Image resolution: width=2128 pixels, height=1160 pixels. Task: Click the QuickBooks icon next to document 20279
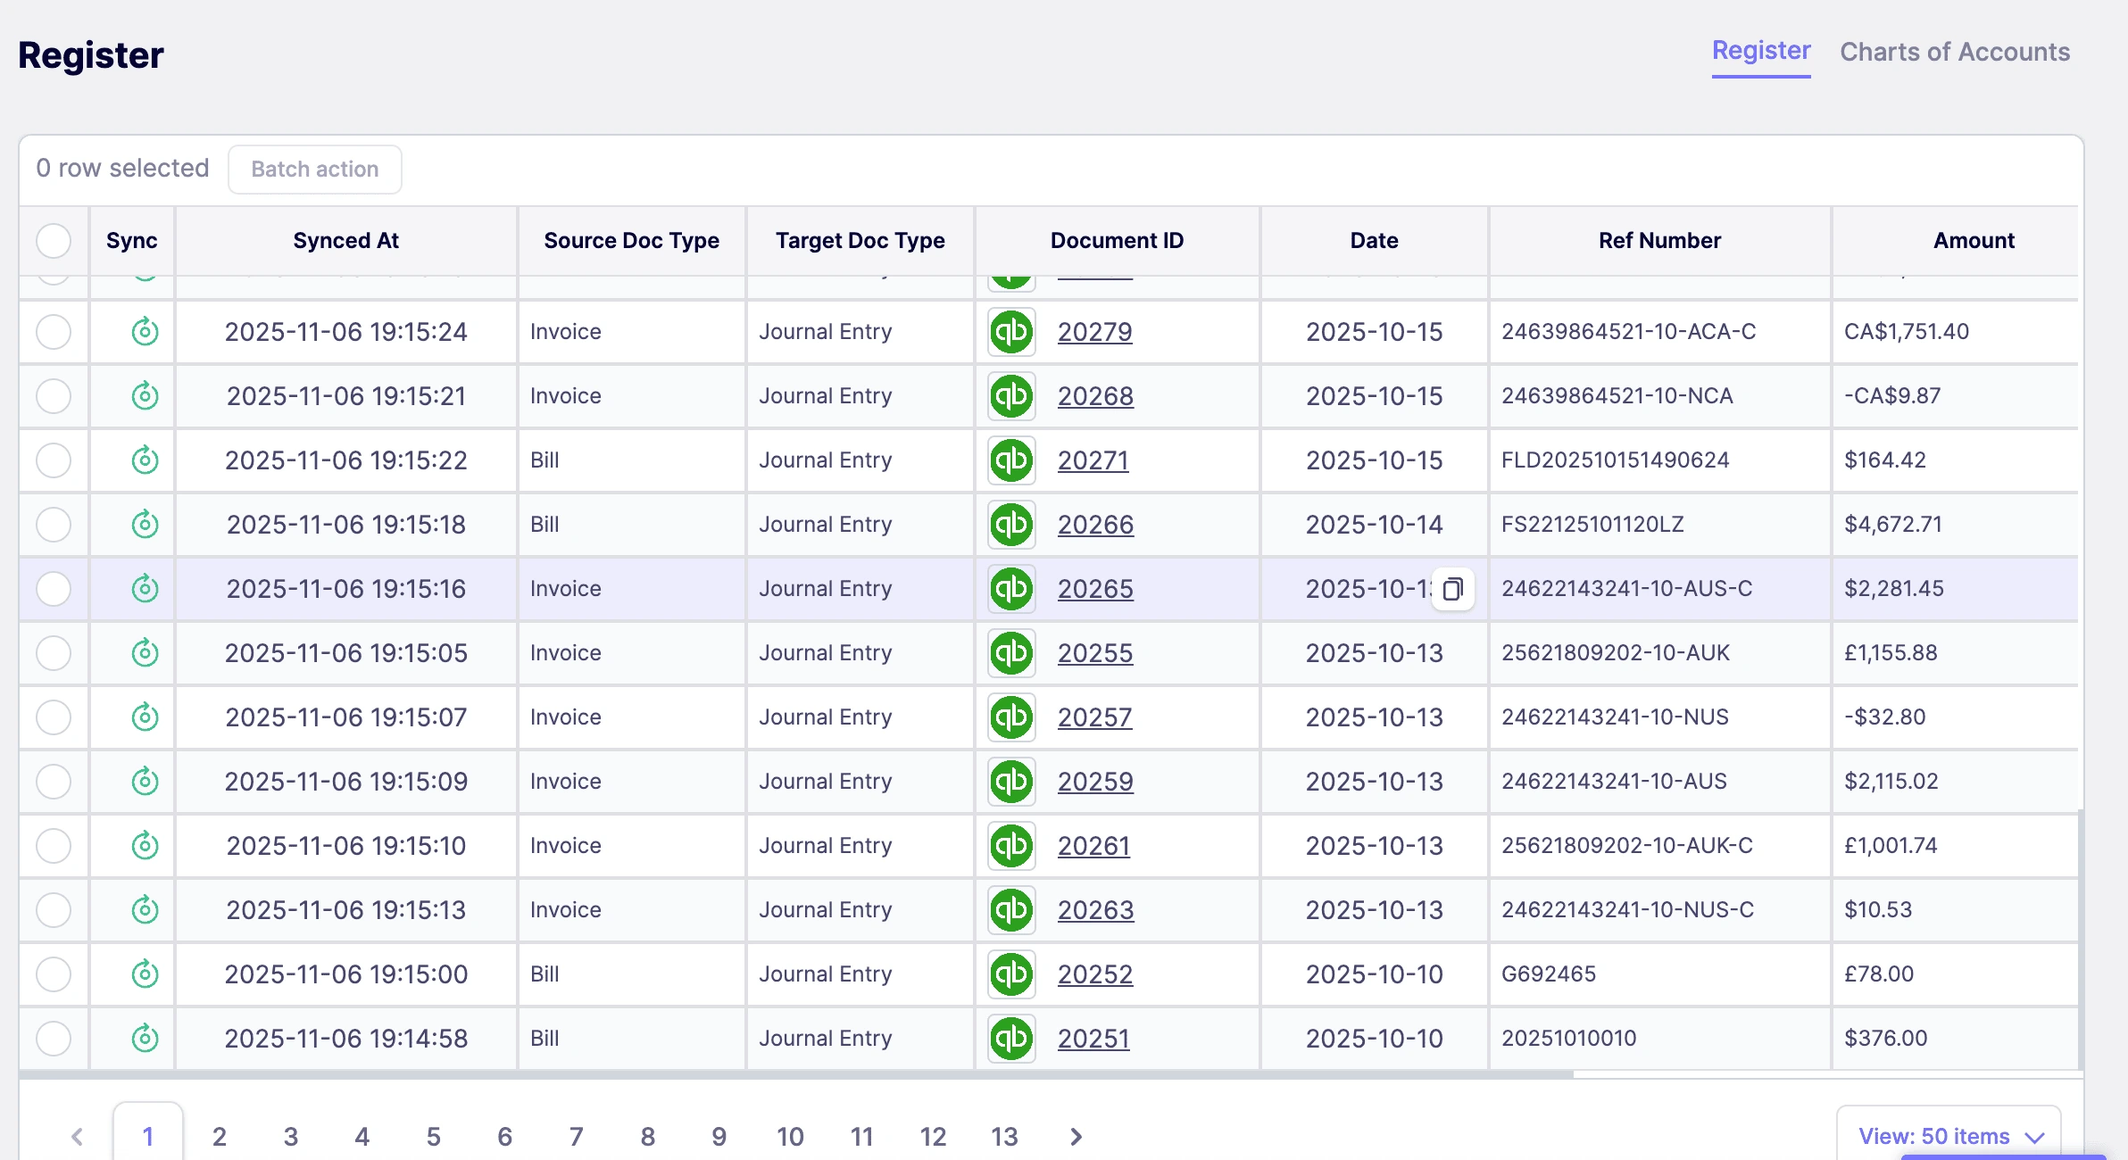tap(1010, 331)
